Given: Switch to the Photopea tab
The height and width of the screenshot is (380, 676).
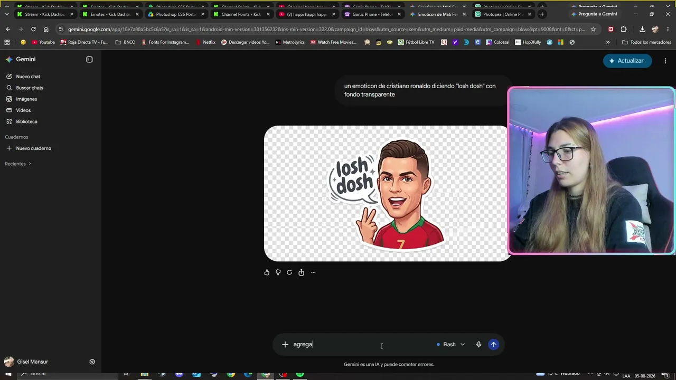Looking at the screenshot, I should pyautogui.click(x=502, y=14).
